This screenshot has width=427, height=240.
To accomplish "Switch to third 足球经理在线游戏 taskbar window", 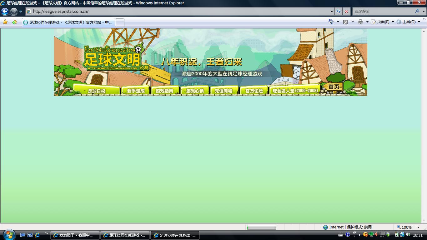I will [x=175, y=235].
